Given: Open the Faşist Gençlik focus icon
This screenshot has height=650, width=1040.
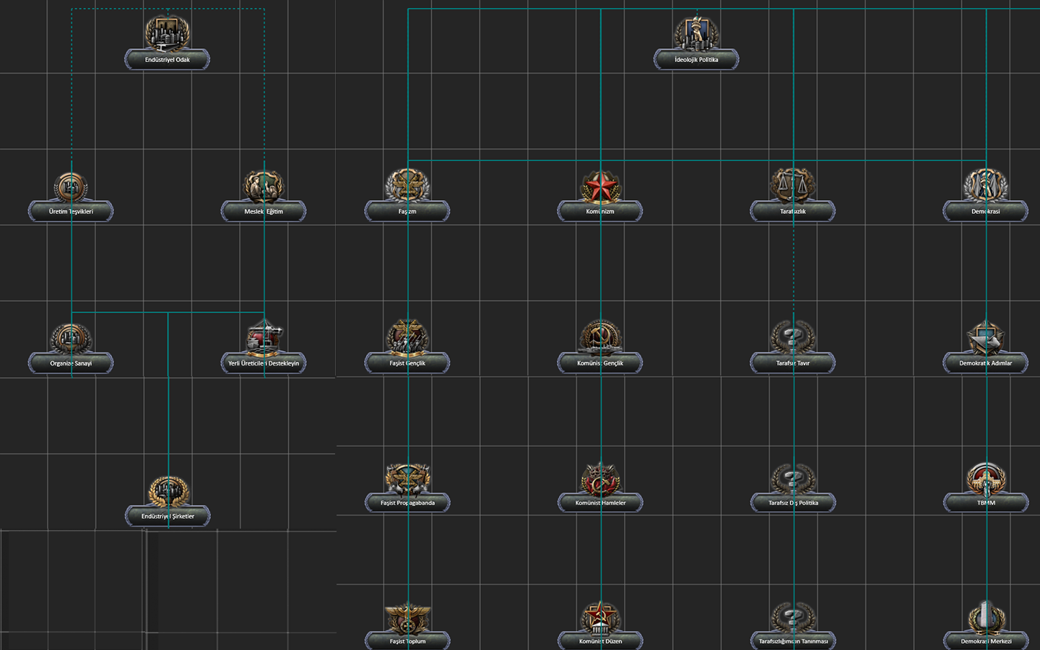Looking at the screenshot, I should (x=407, y=337).
